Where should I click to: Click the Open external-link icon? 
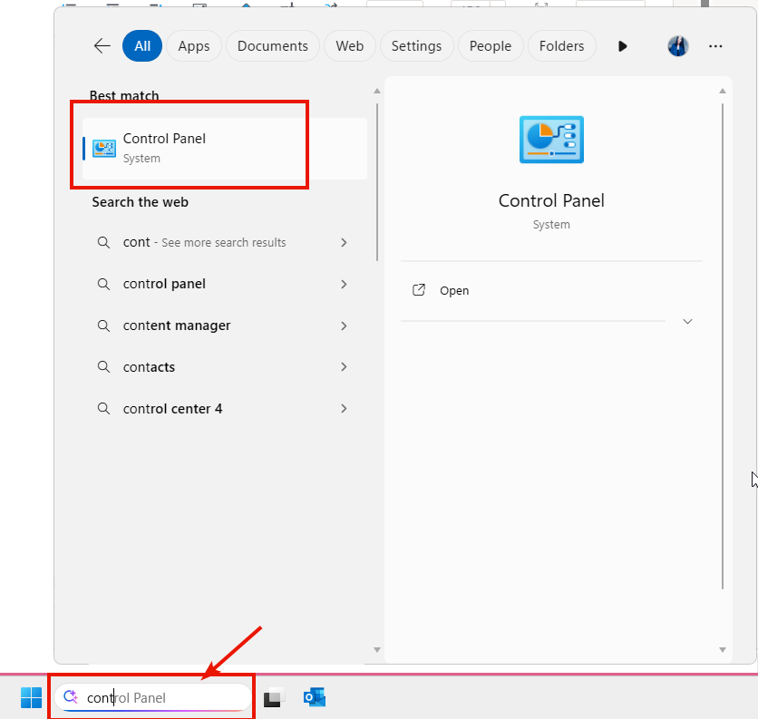click(x=419, y=290)
